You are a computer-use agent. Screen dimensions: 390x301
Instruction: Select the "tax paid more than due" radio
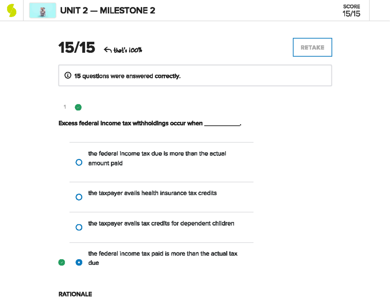tap(79, 262)
